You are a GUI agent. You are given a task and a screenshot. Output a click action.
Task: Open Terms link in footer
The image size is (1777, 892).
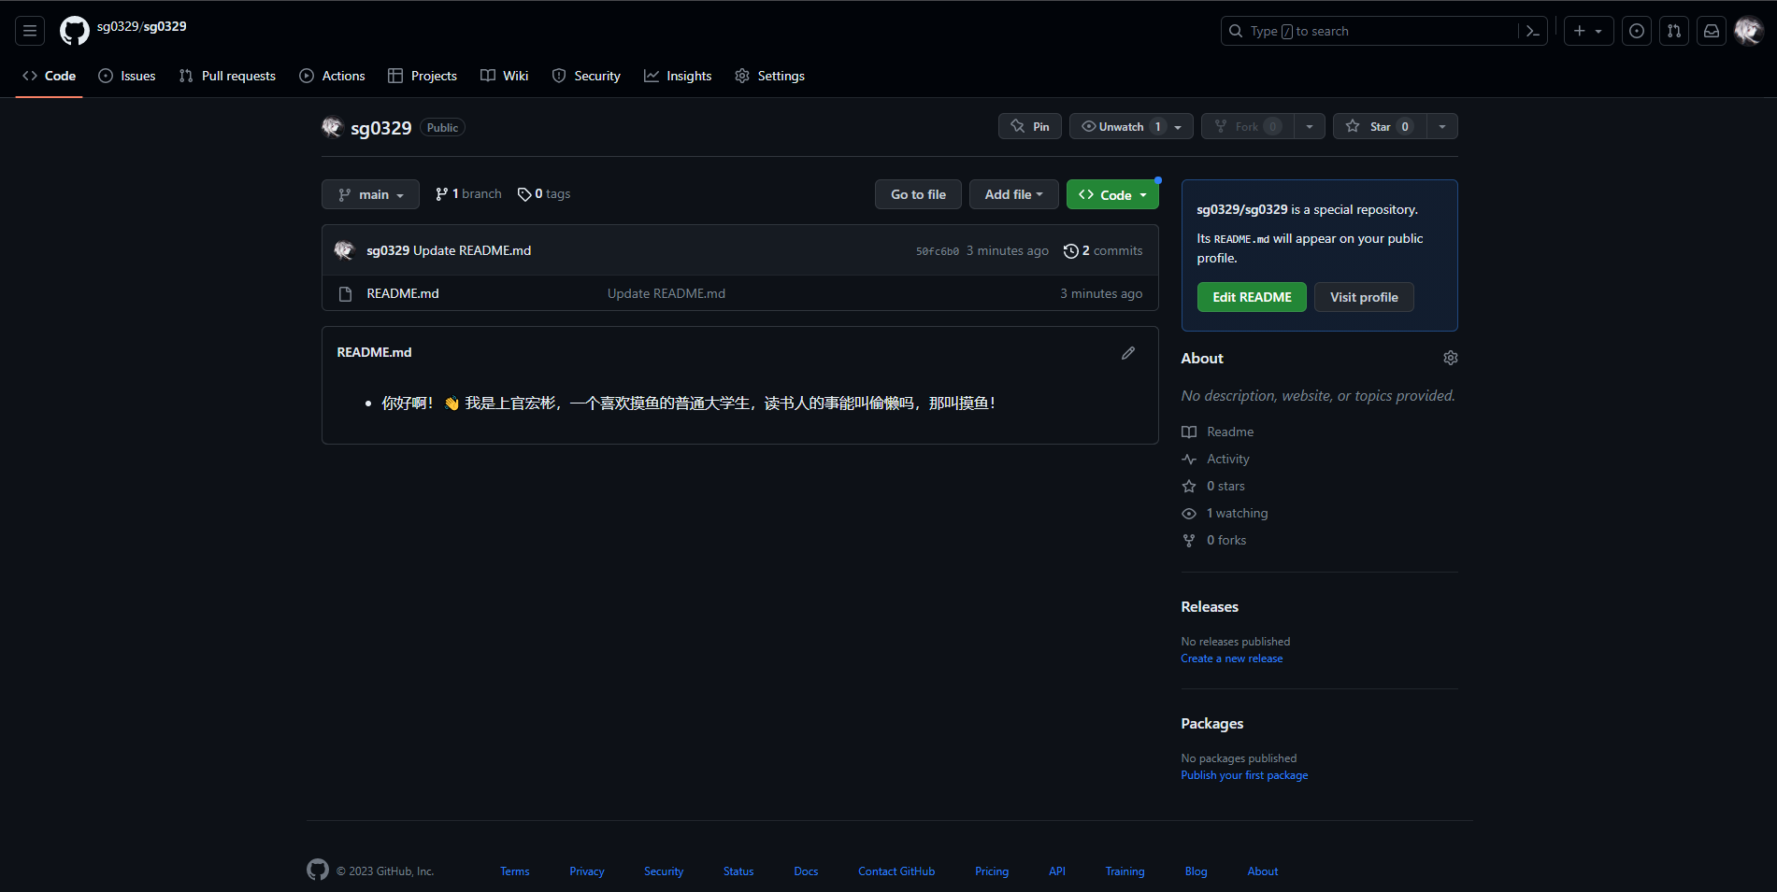point(514,871)
